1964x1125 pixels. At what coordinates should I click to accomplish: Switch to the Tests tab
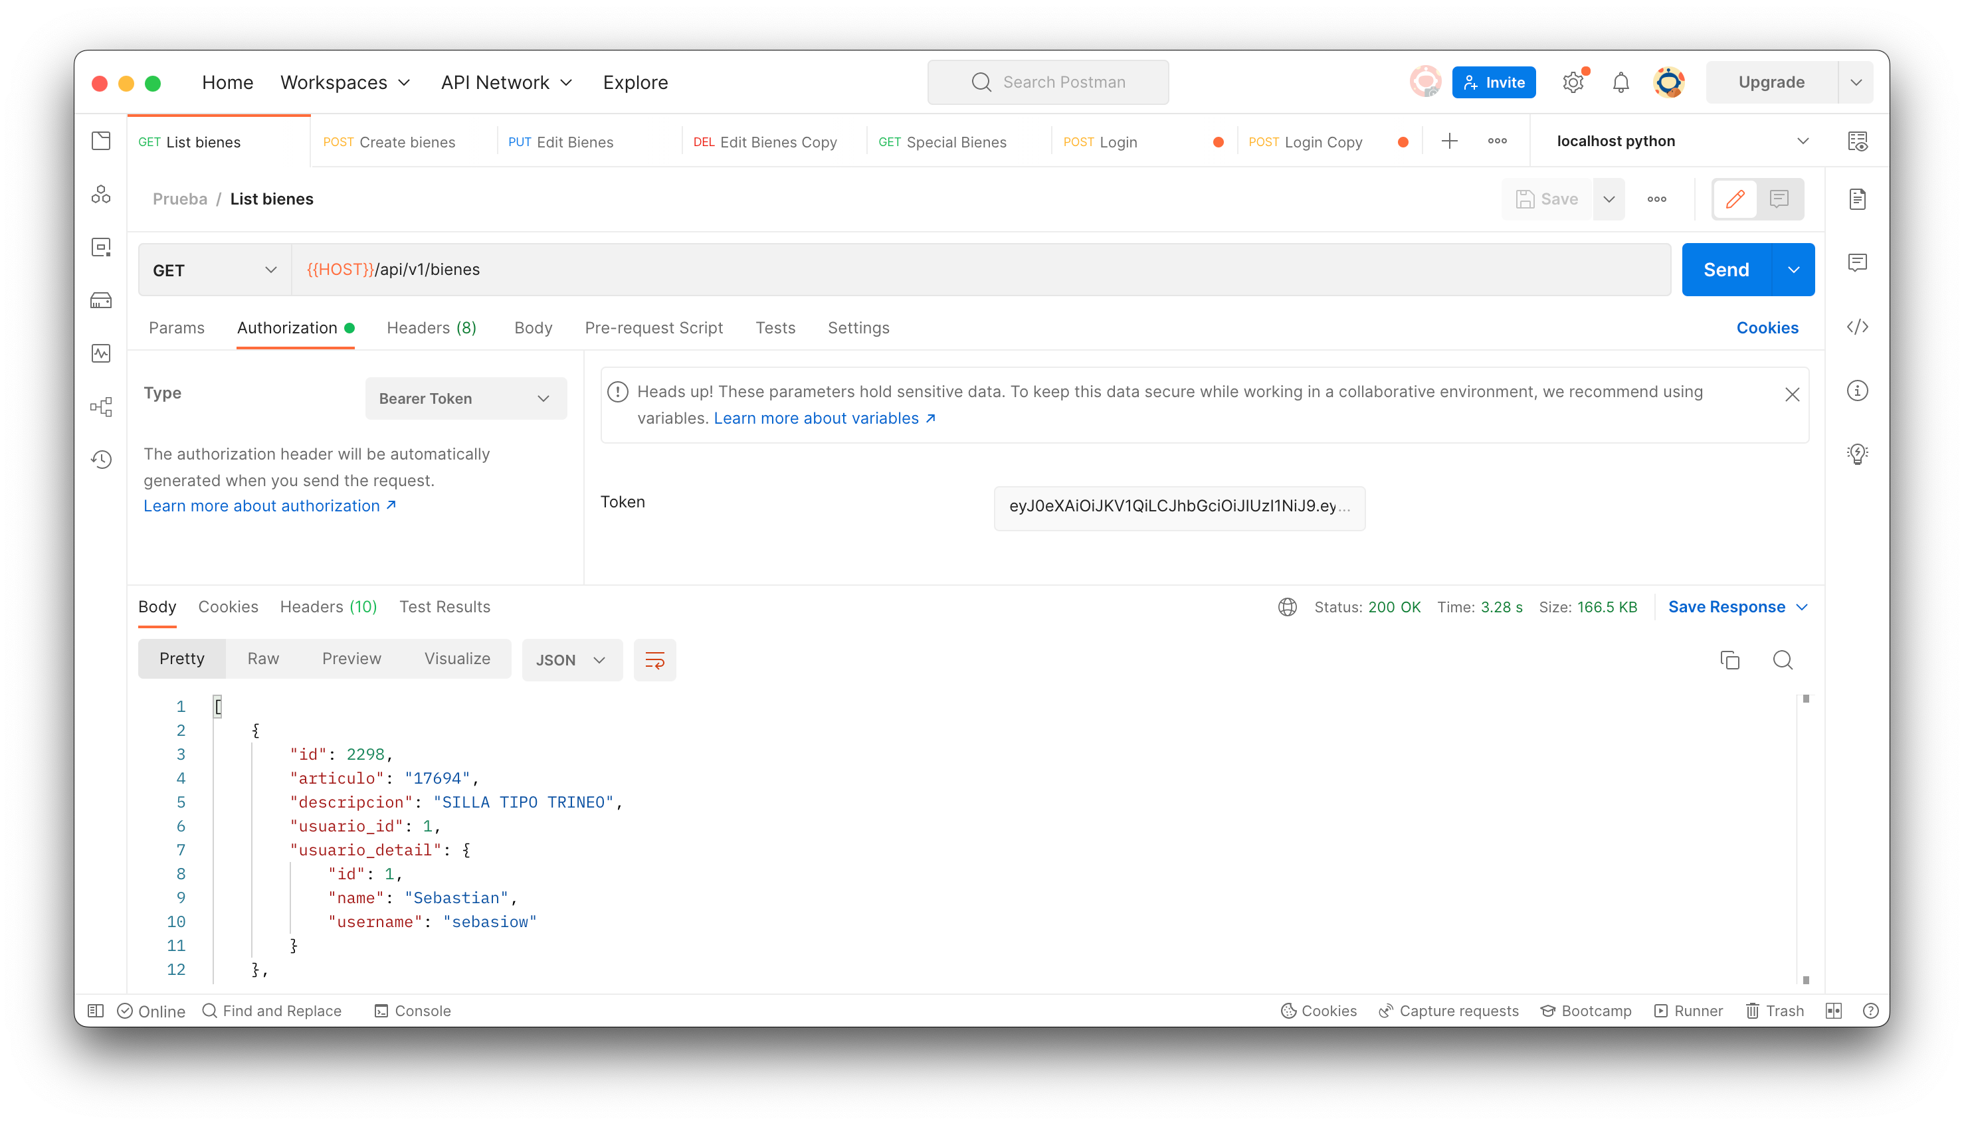tap(775, 327)
